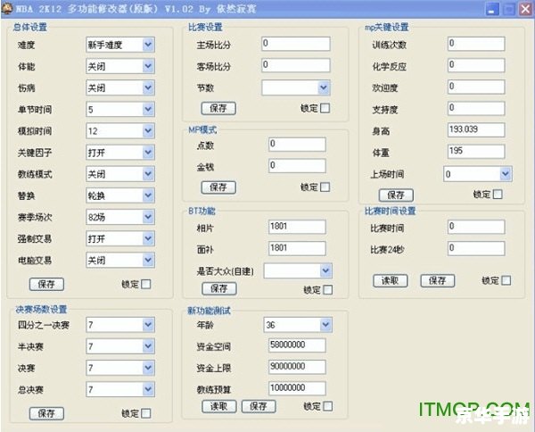Focus the 比赛时间 input field
Screen dimensions: 535x432
476,227
